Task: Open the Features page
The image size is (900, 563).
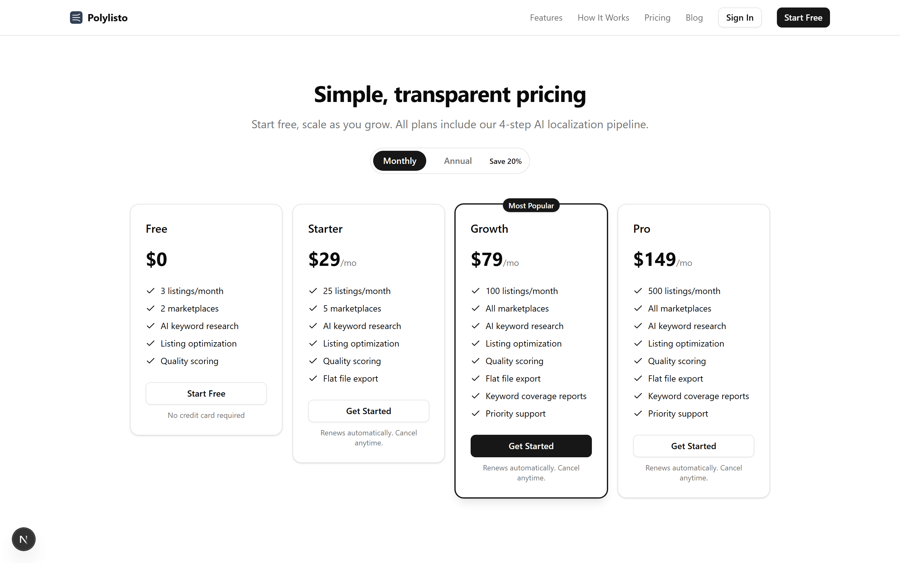Action: (546, 18)
